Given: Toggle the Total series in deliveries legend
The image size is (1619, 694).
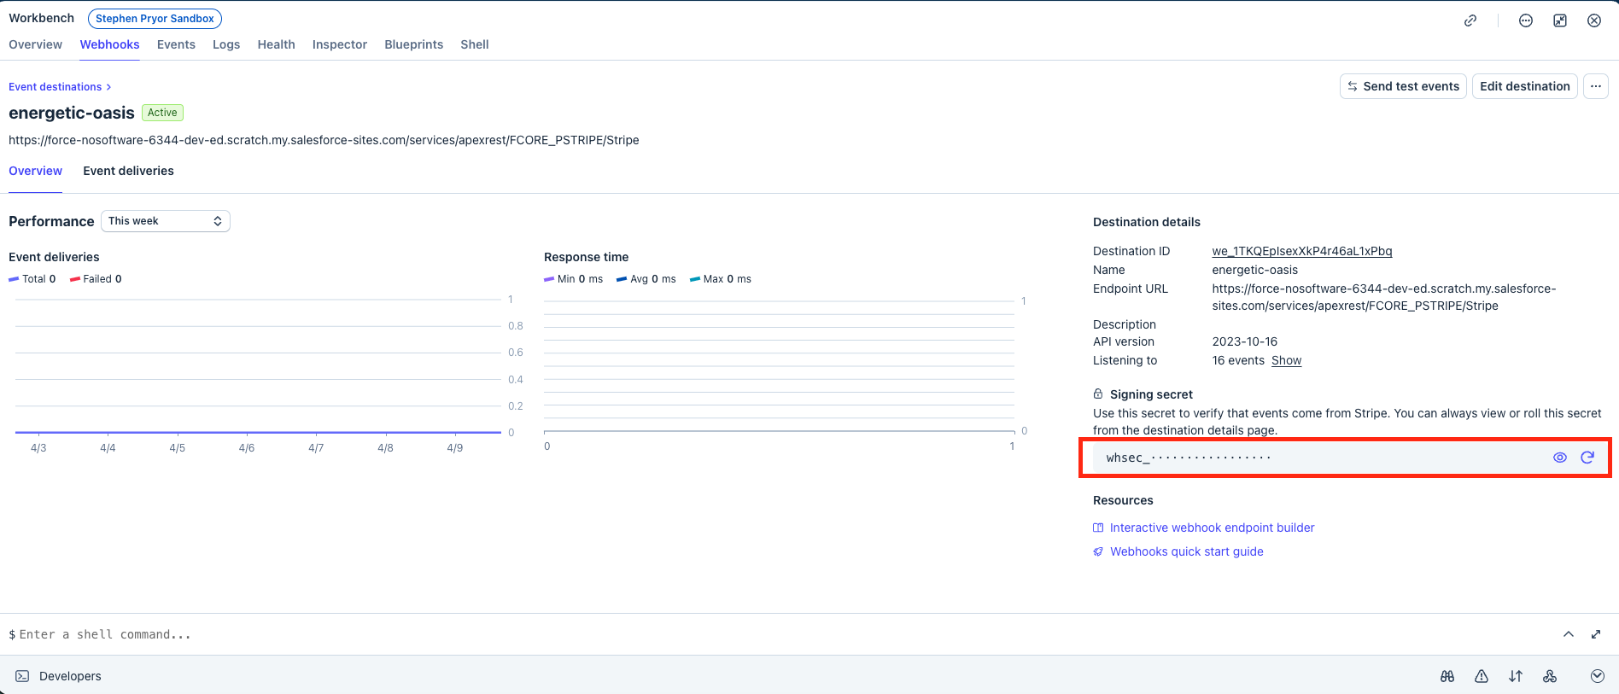Looking at the screenshot, I should pyautogui.click(x=32, y=279).
